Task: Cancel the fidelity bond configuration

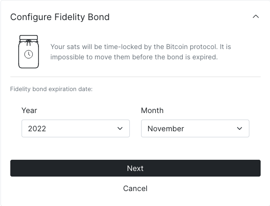Action: [135, 188]
